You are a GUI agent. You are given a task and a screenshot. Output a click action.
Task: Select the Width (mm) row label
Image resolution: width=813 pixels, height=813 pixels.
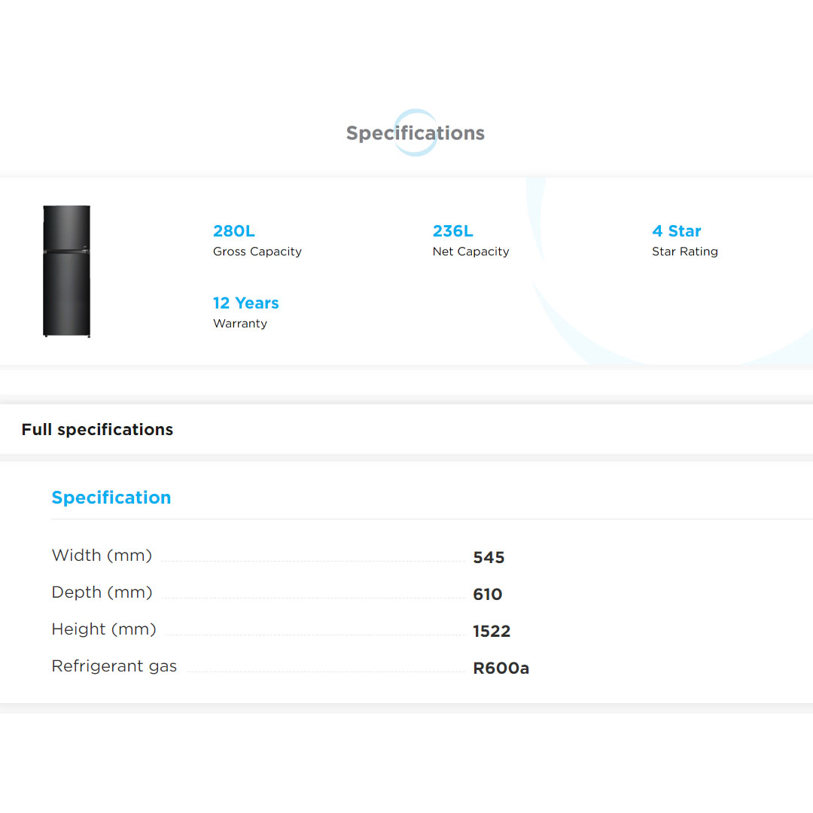(102, 556)
